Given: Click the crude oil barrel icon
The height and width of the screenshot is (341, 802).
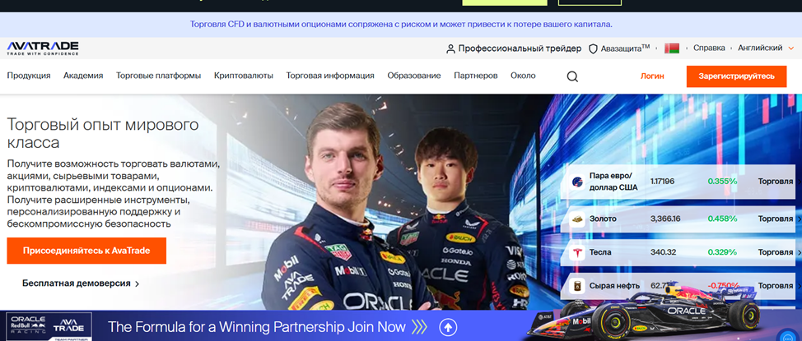Looking at the screenshot, I should click(x=578, y=286).
